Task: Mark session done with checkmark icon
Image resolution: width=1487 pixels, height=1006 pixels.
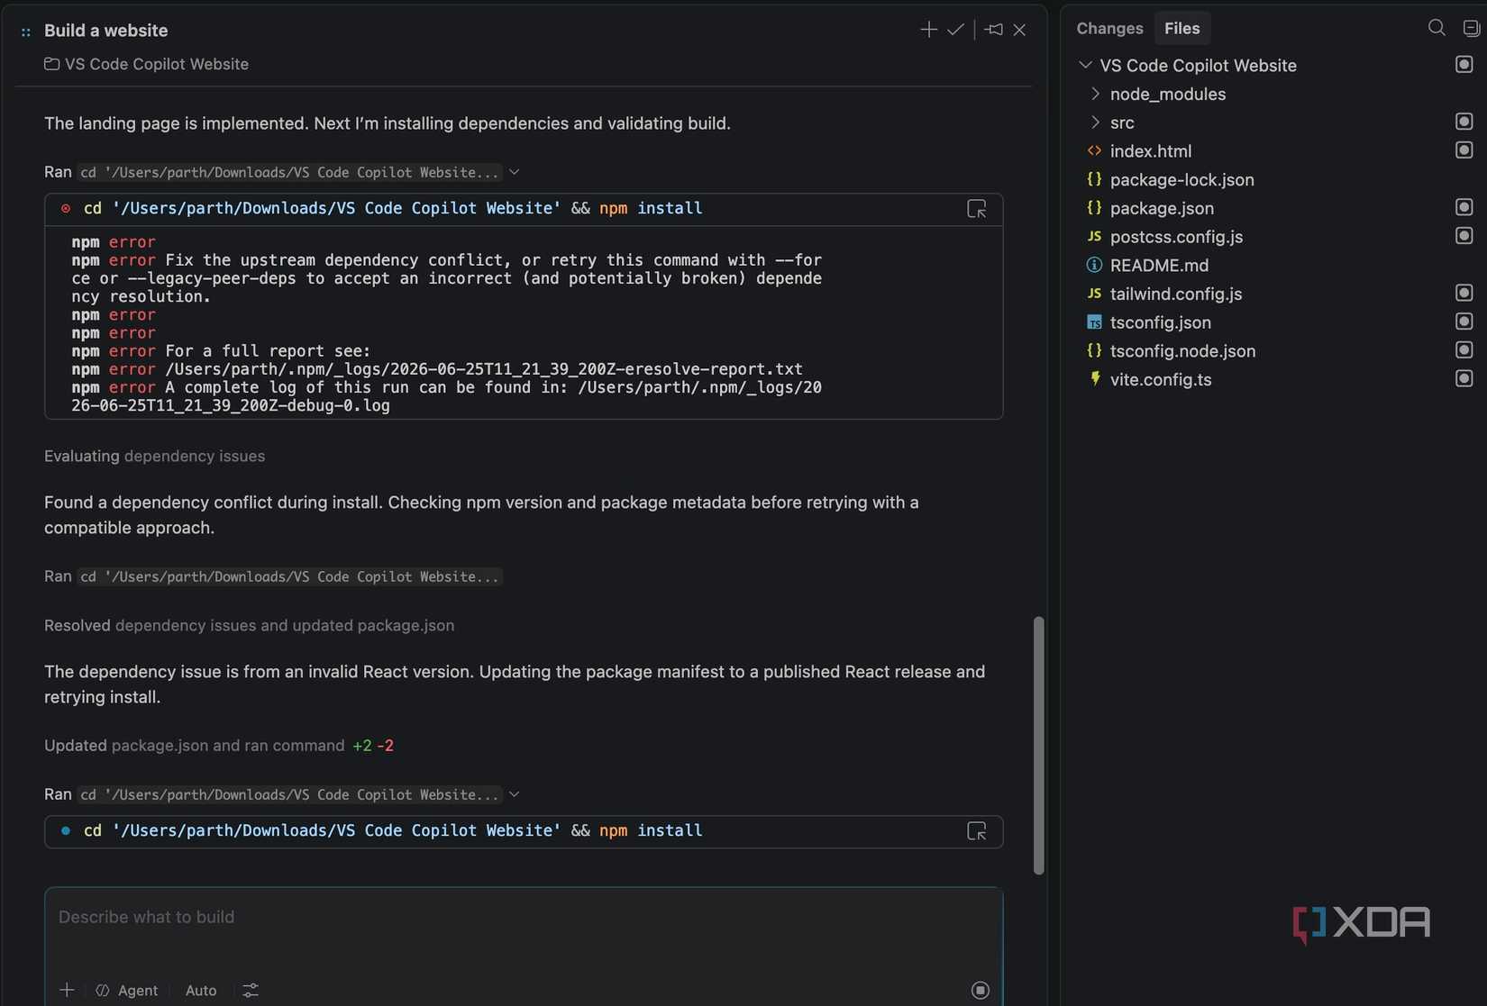Action: coord(955,30)
